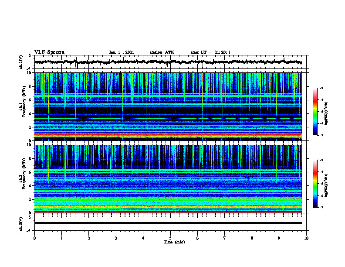Click tick '6' on the Time axis
345x267 pixels.
(198, 238)
